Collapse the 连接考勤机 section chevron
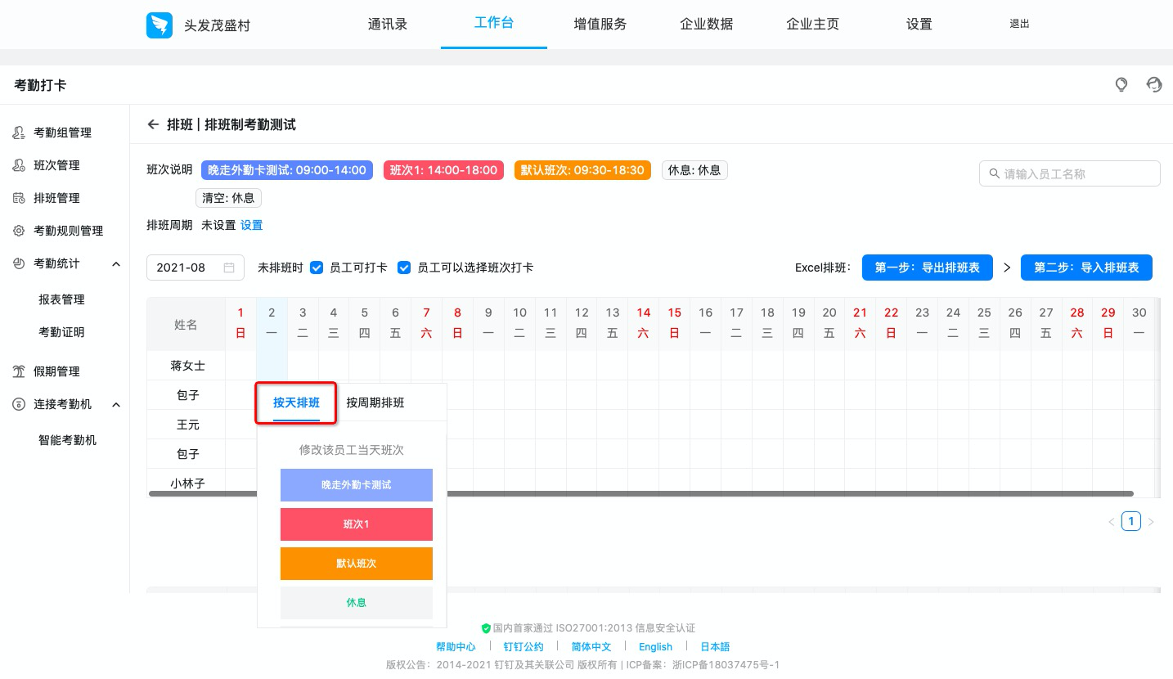Image resolution: width=1173 pixels, height=679 pixels. pyautogui.click(x=115, y=404)
